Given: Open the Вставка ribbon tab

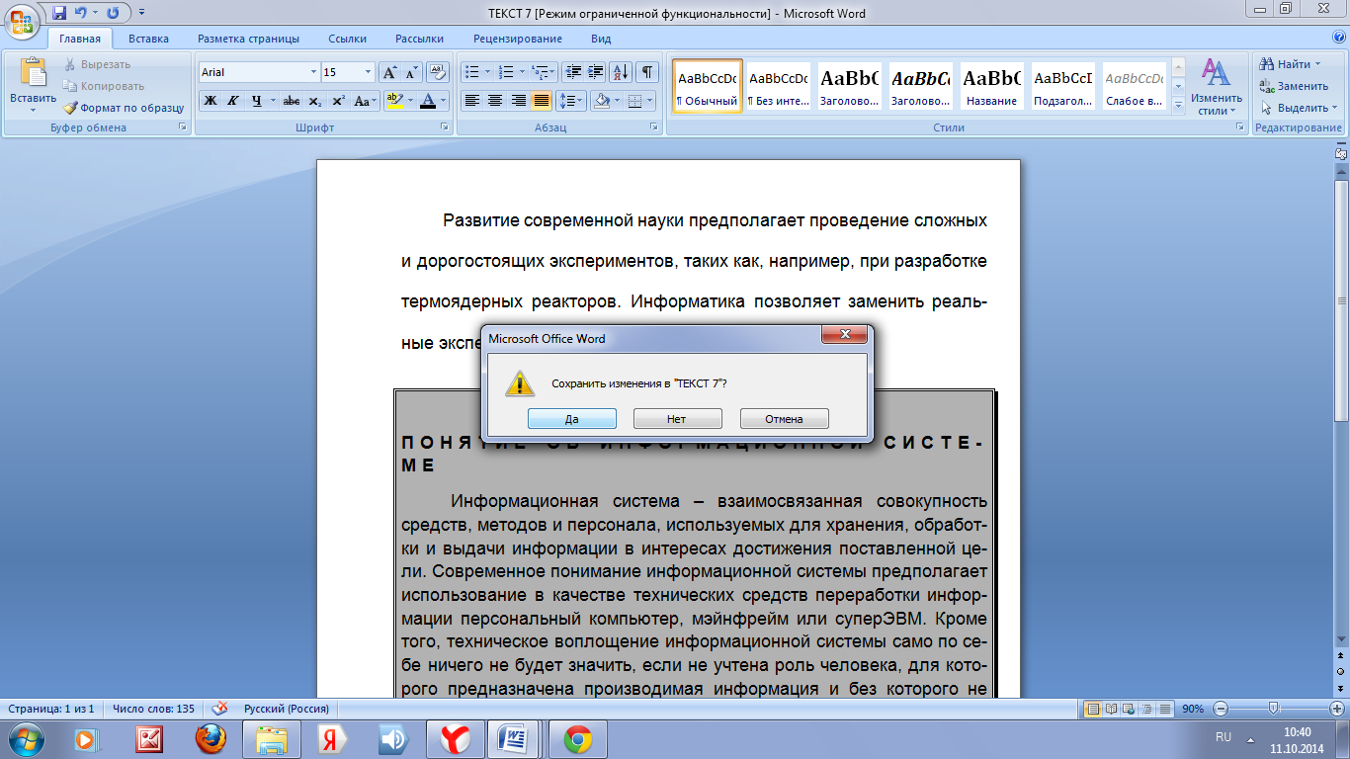Looking at the screenshot, I should (x=148, y=39).
